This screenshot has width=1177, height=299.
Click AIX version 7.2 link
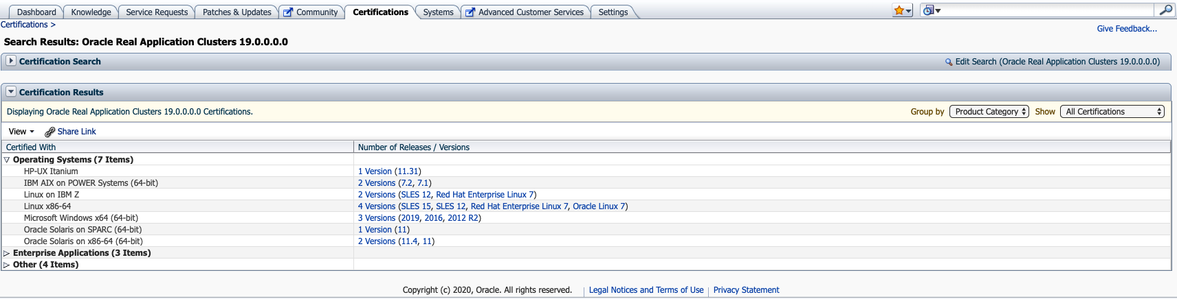[x=407, y=183]
